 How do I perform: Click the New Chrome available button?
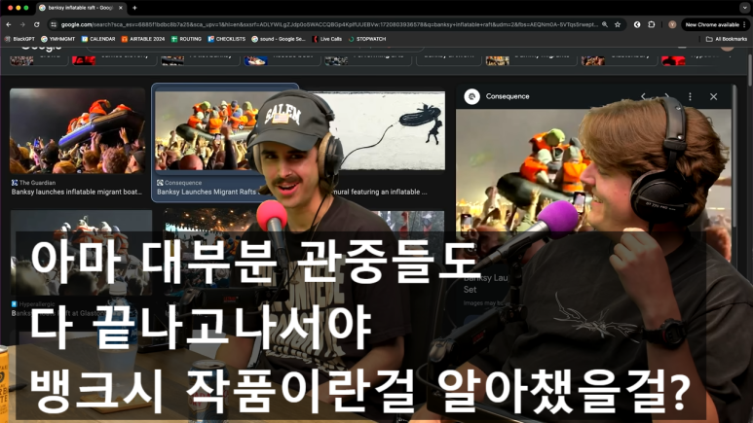pyautogui.click(x=712, y=24)
